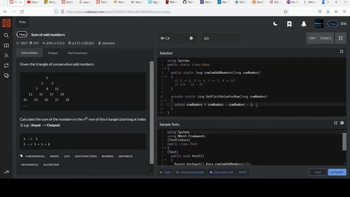Click the ARRAYS tag
Image resolution: width=350 pixels, height=197 pixels.
pyautogui.click(x=54, y=157)
